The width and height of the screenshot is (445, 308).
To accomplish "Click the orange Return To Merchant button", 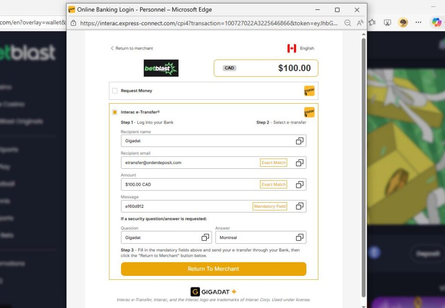I will point(213,269).
